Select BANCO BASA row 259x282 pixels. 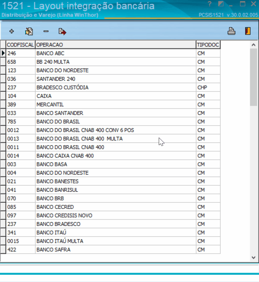(x=113, y=164)
